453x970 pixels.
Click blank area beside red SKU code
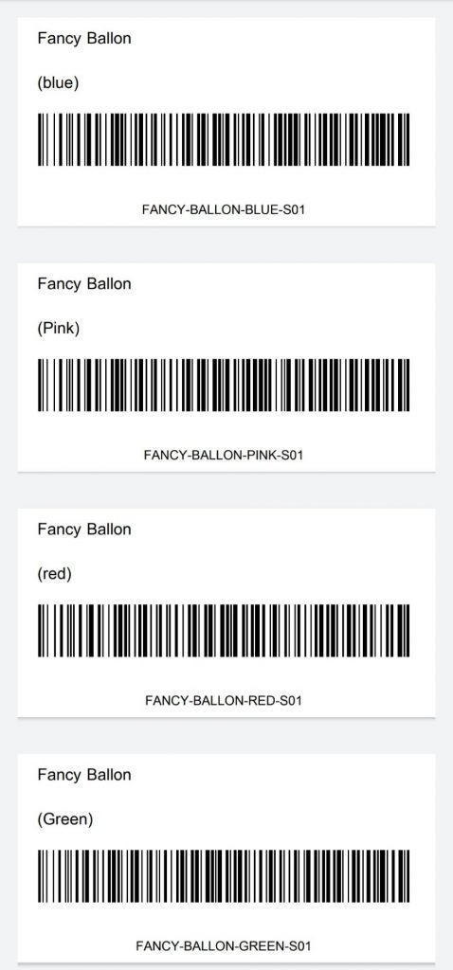[x=371, y=701]
